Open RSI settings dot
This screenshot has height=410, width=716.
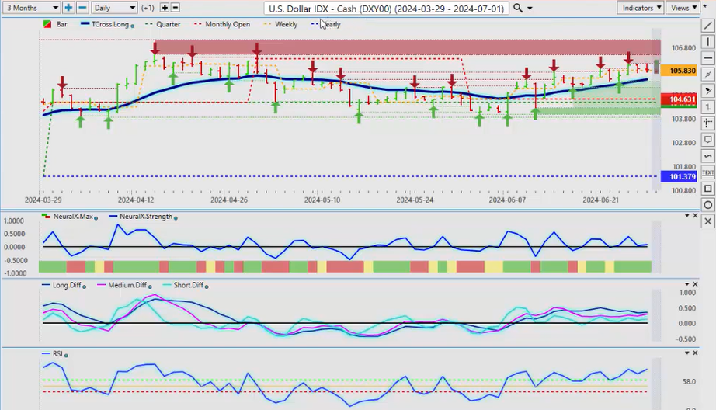(66, 355)
